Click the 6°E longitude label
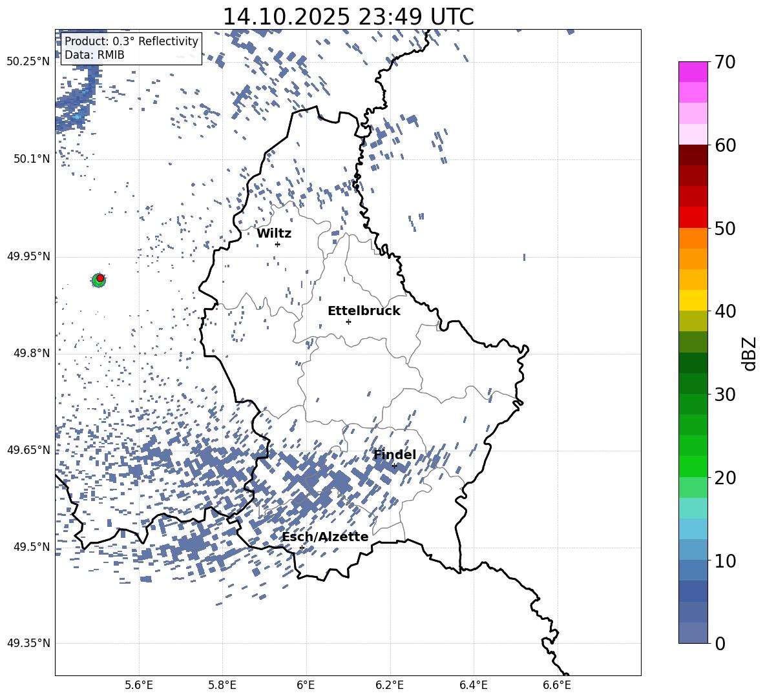The height and width of the screenshot is (698, 765). point(306,685)
